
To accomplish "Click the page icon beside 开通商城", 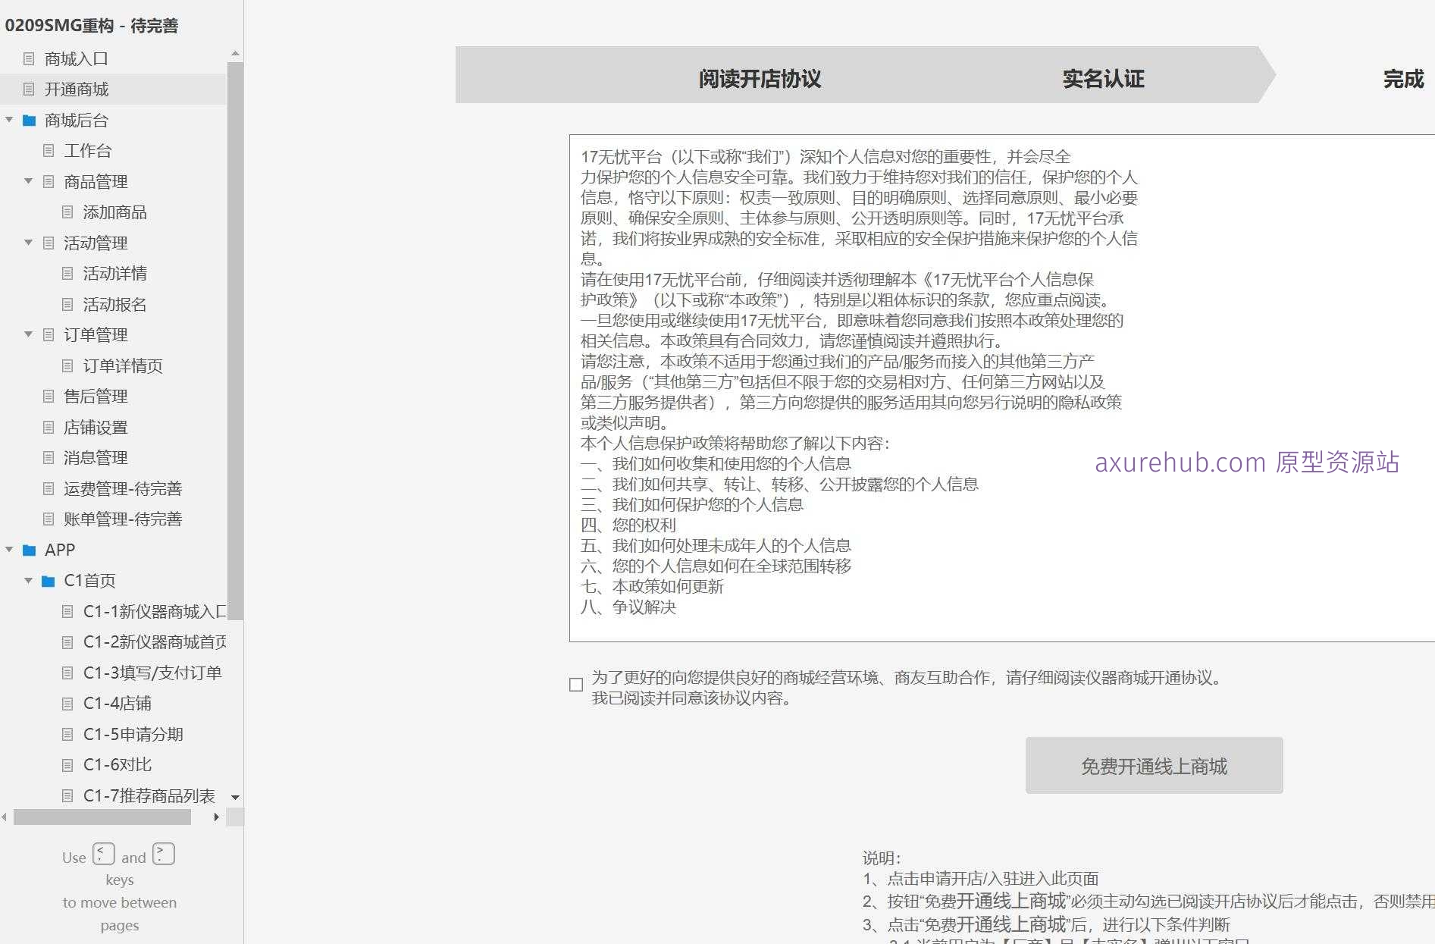I will point(29,89).
